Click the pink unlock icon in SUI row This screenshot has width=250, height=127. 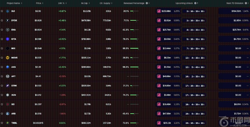pyautogui.click(x=159, y=11)
